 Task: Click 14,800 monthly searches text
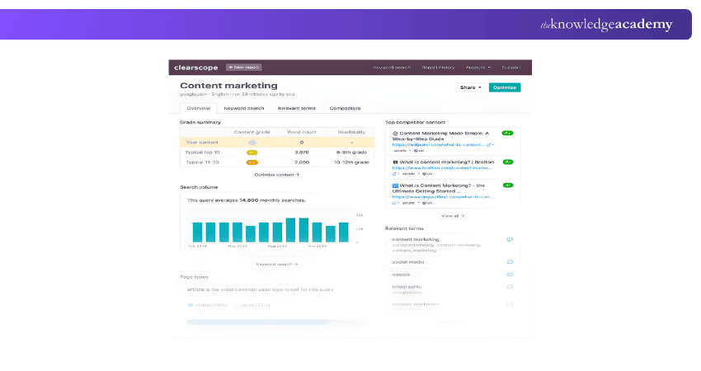(272, 200)
